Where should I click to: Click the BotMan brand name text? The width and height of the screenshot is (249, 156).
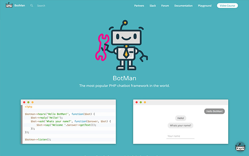[20, 6]
